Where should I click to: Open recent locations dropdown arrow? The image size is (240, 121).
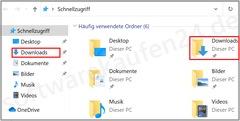26,9
